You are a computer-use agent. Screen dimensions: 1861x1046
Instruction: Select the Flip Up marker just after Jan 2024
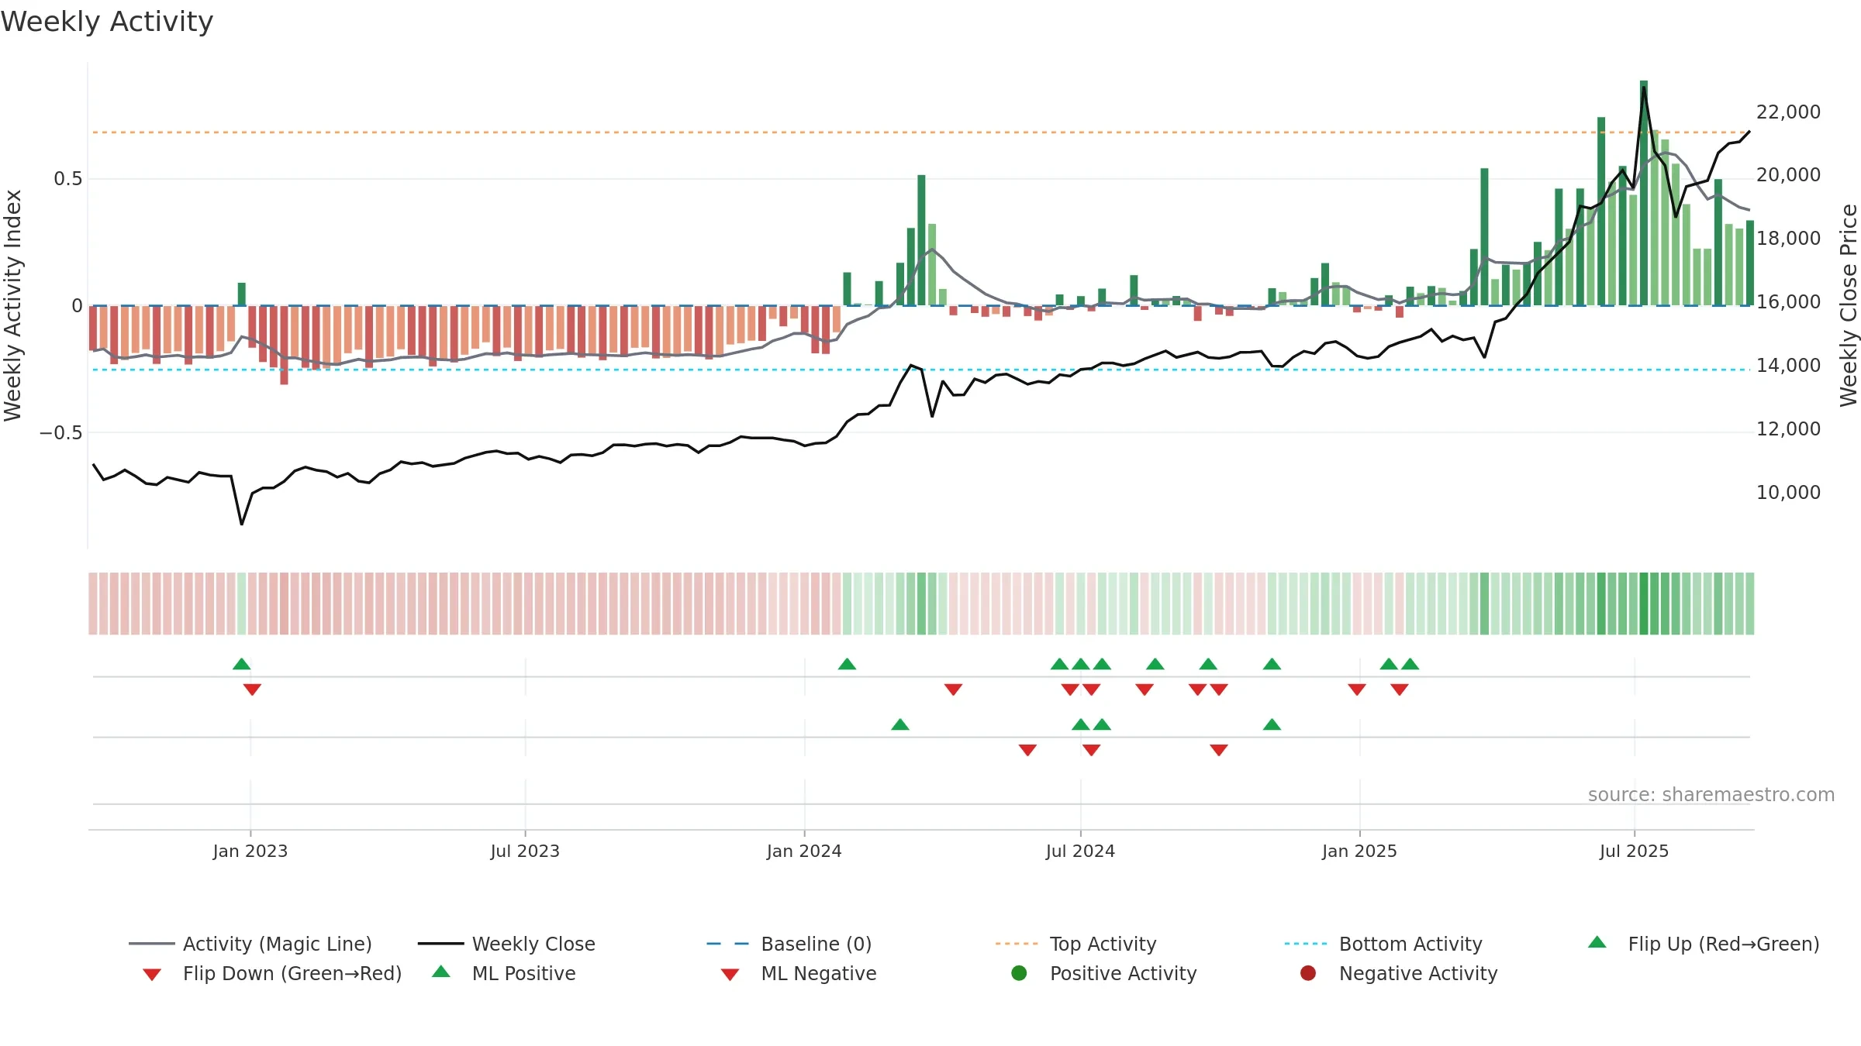coord(847,664)
